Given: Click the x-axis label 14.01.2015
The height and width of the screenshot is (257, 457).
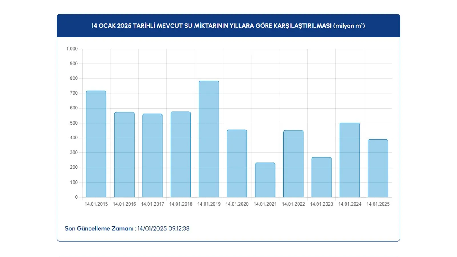Looking at the screenshot, I should pos(96,204).
